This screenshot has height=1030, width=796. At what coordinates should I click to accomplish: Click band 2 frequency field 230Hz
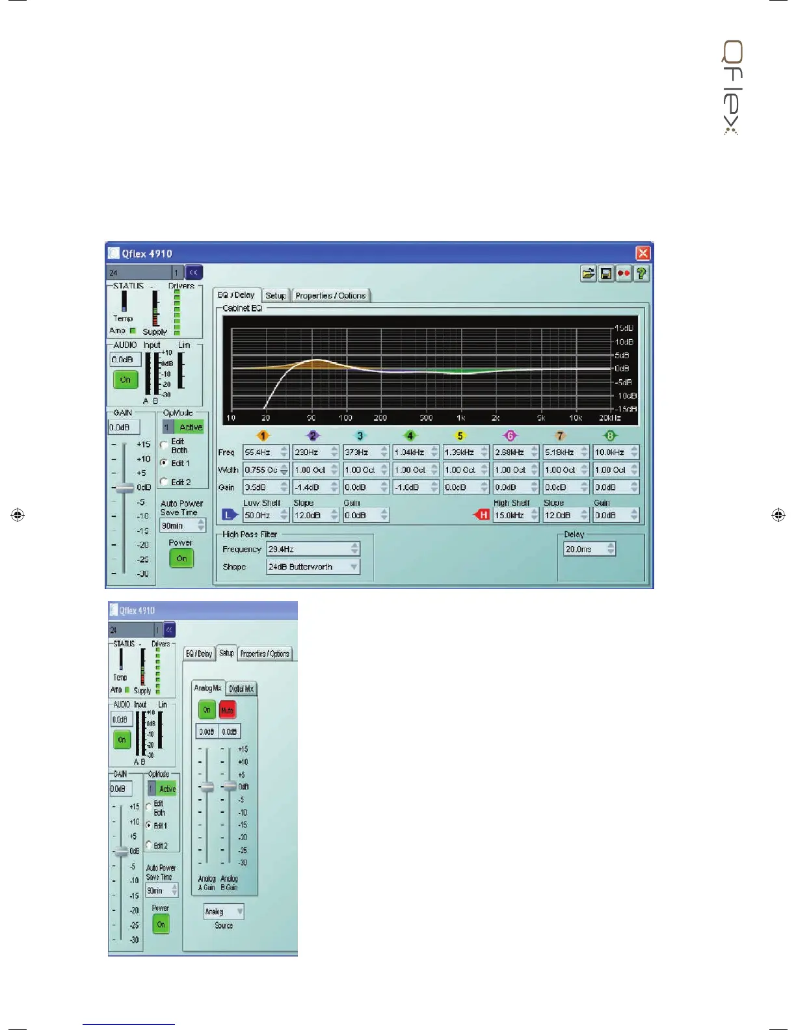coord(316,452)
